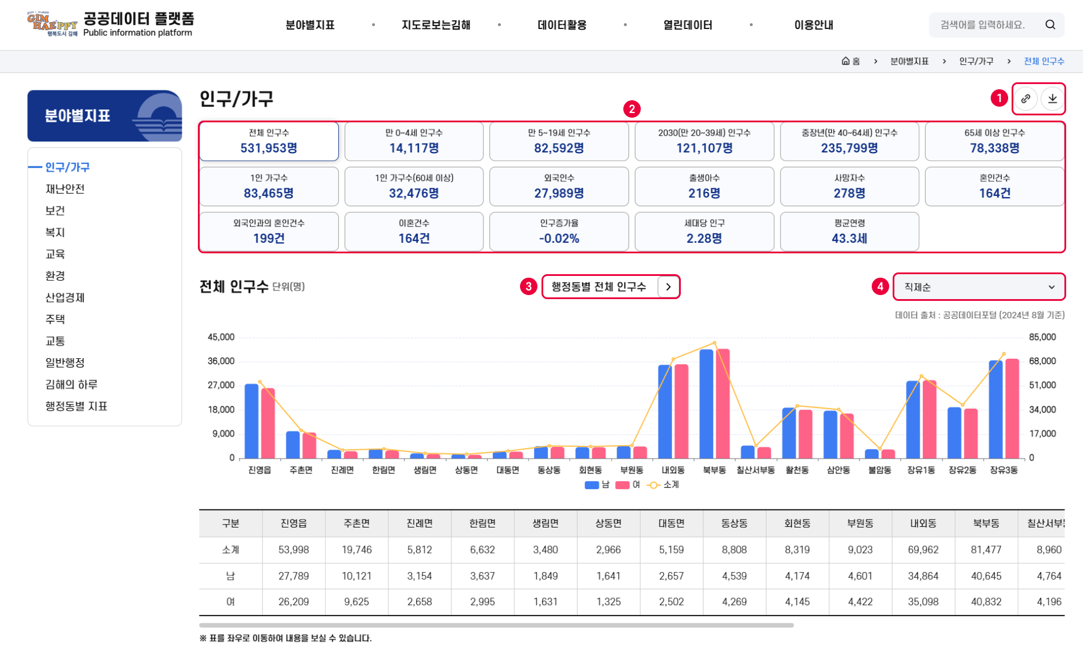Click the 남 value 27,789 cell
The height and width of the screenshot is (662, 1083).
tap(294, 576)
